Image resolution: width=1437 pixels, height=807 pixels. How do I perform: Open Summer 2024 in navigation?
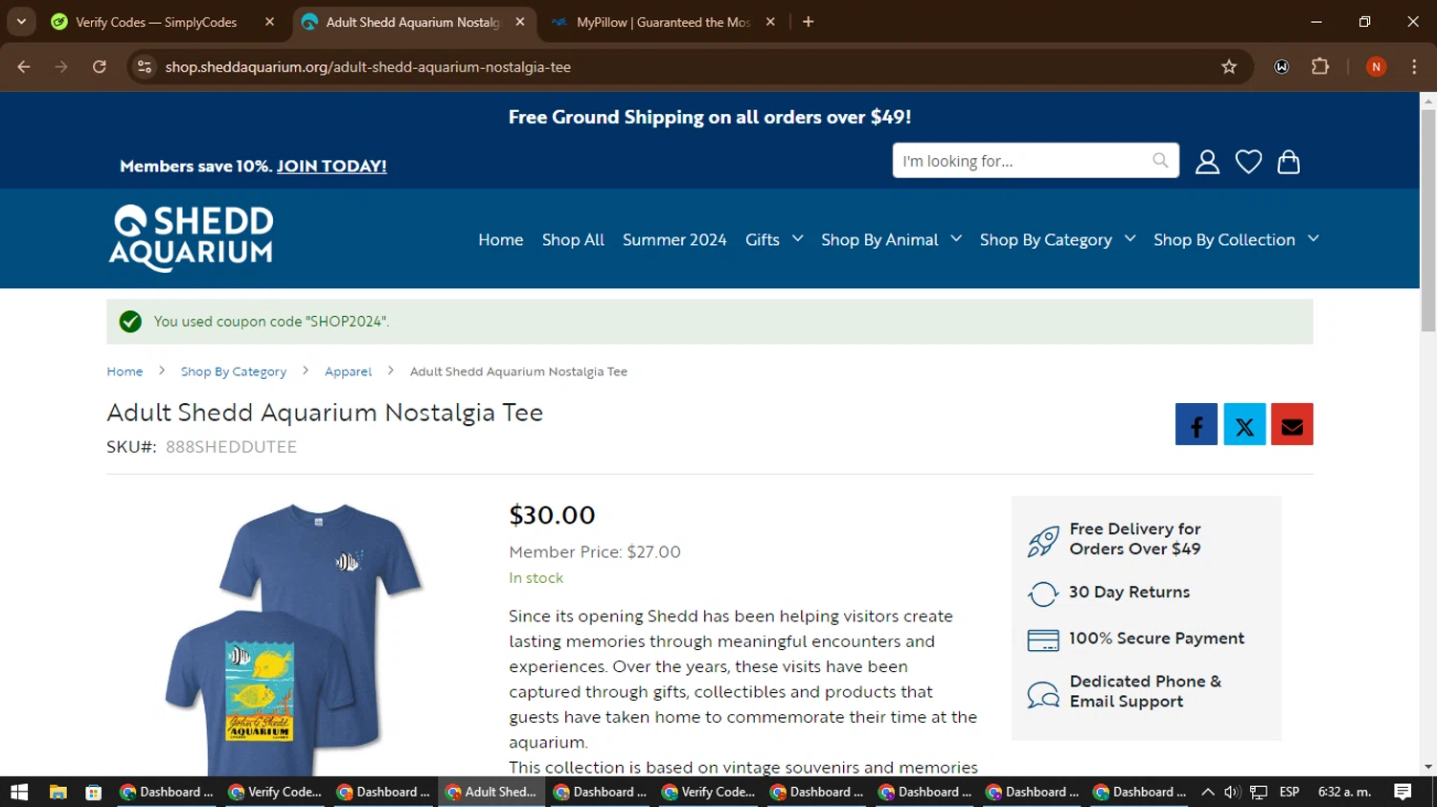point(674,239)
